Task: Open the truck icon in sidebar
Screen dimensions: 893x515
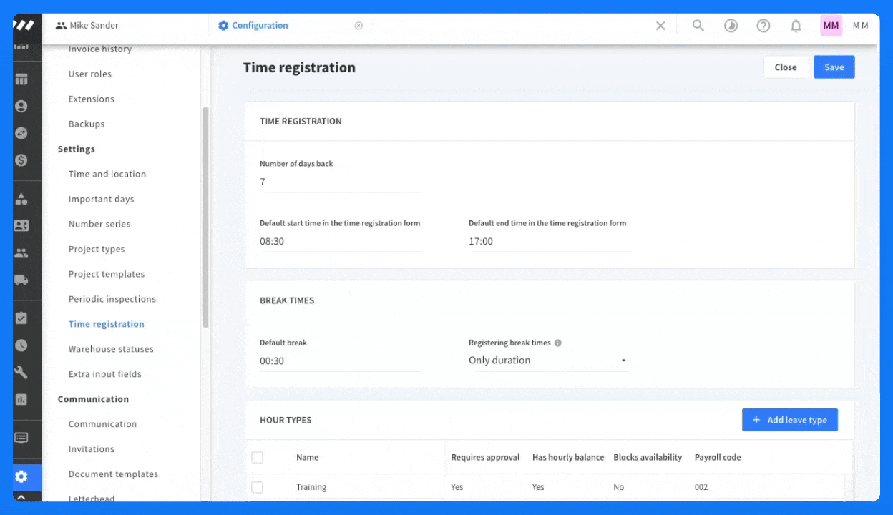Action: point(21,280)
